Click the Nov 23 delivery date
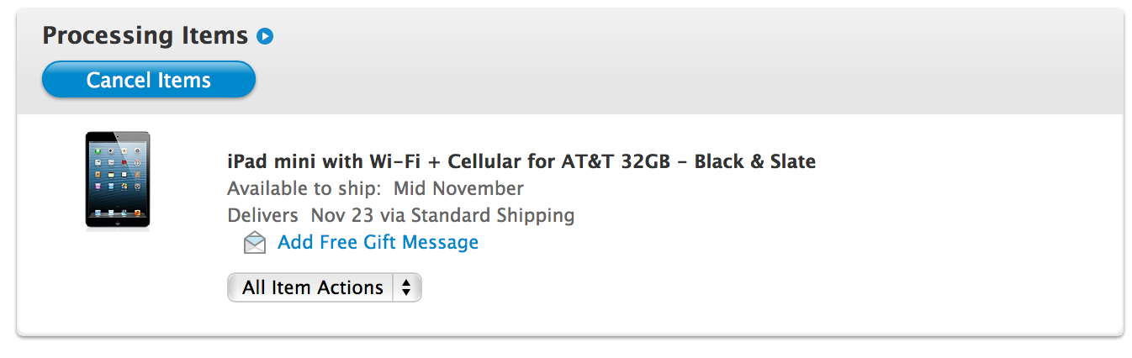The width and height of the screenshot is (1132, 358). (x=341, y=214)
